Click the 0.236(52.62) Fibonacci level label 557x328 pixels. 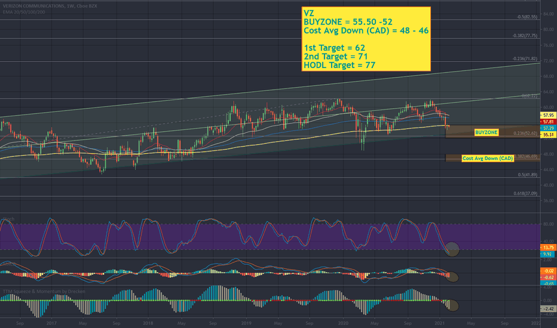[525, 134]
